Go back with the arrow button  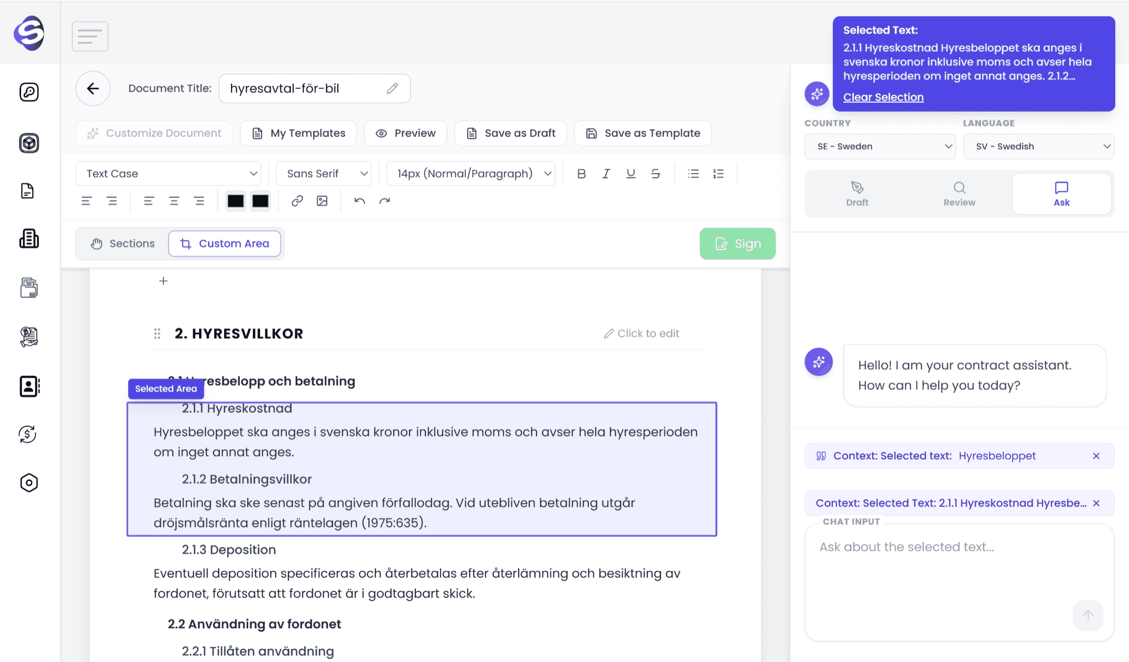[x=93, y=88]
